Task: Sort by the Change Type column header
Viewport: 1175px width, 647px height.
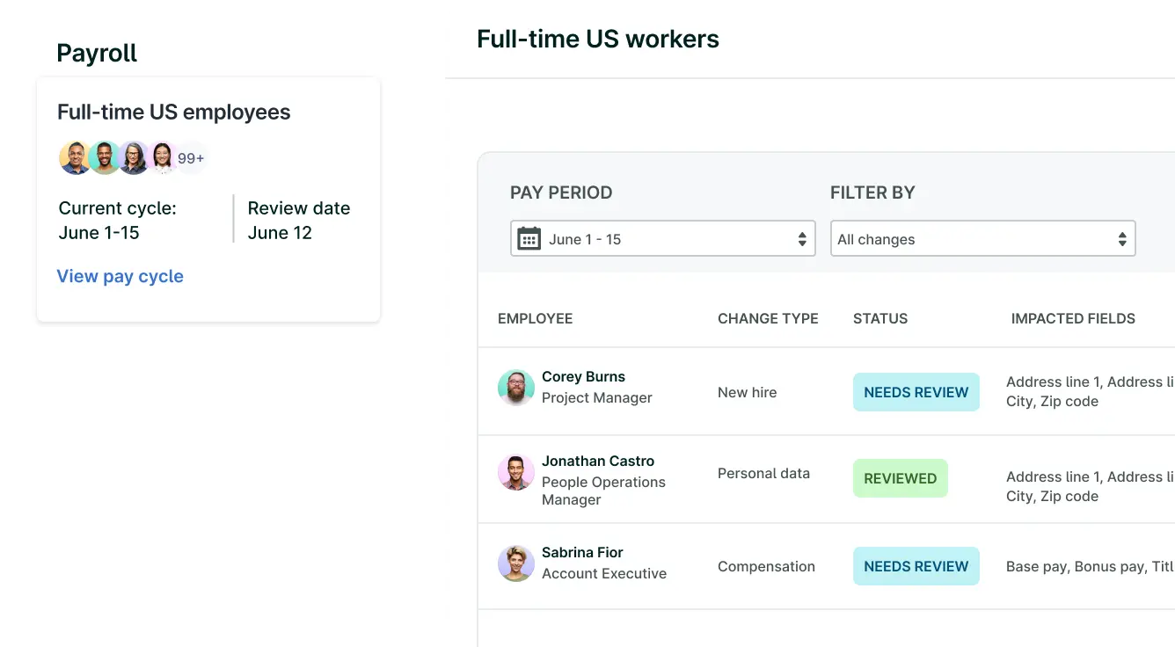Action: click(768, 318)
